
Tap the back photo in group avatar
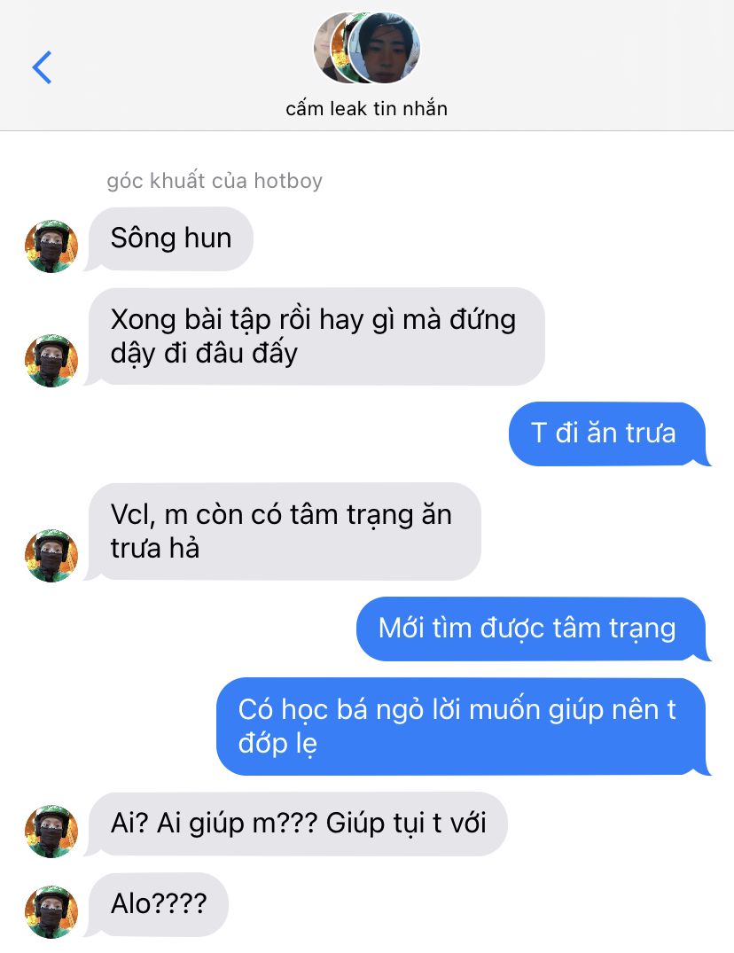tap(330, 47)
